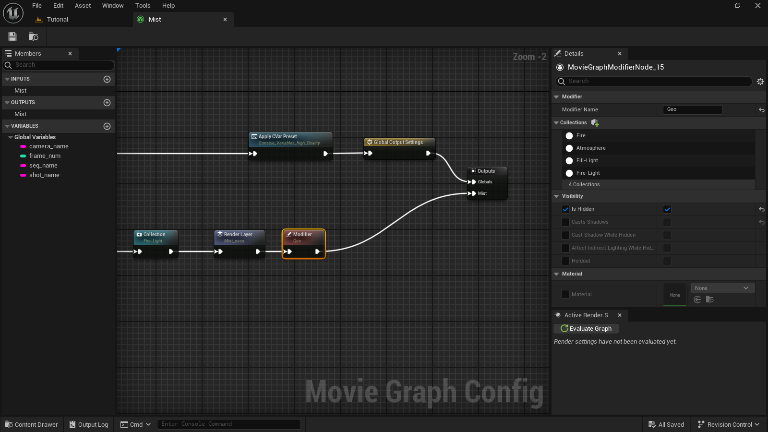Add a collection with the plus icon

click(595, 123)
